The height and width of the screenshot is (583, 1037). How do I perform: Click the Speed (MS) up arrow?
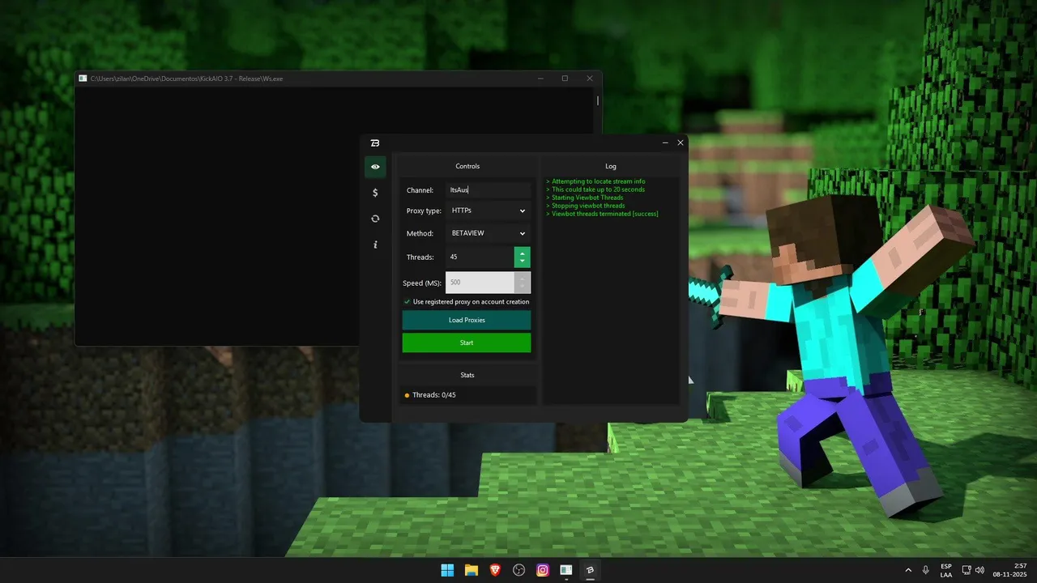point(523,278)
